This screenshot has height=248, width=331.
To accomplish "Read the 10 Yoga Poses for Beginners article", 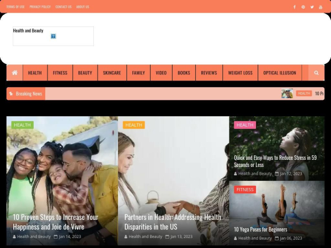I will (260, 229).
